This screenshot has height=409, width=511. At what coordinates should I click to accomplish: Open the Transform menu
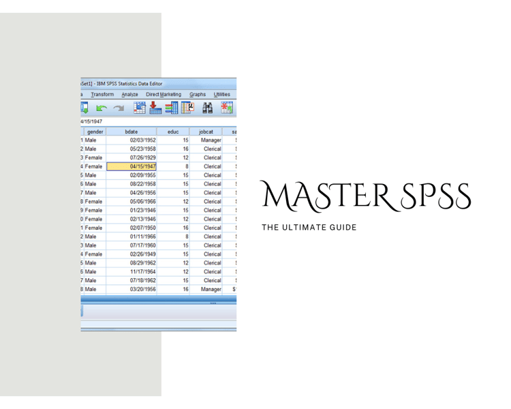pyautogui.click(x=102, y=94)
